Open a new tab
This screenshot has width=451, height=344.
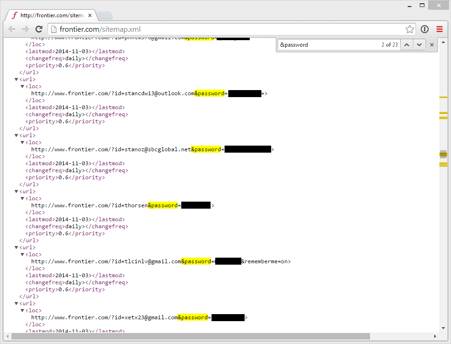pos(105,15)
